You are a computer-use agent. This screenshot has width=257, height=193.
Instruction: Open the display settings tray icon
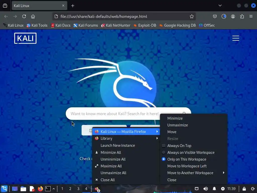(197, 189)
